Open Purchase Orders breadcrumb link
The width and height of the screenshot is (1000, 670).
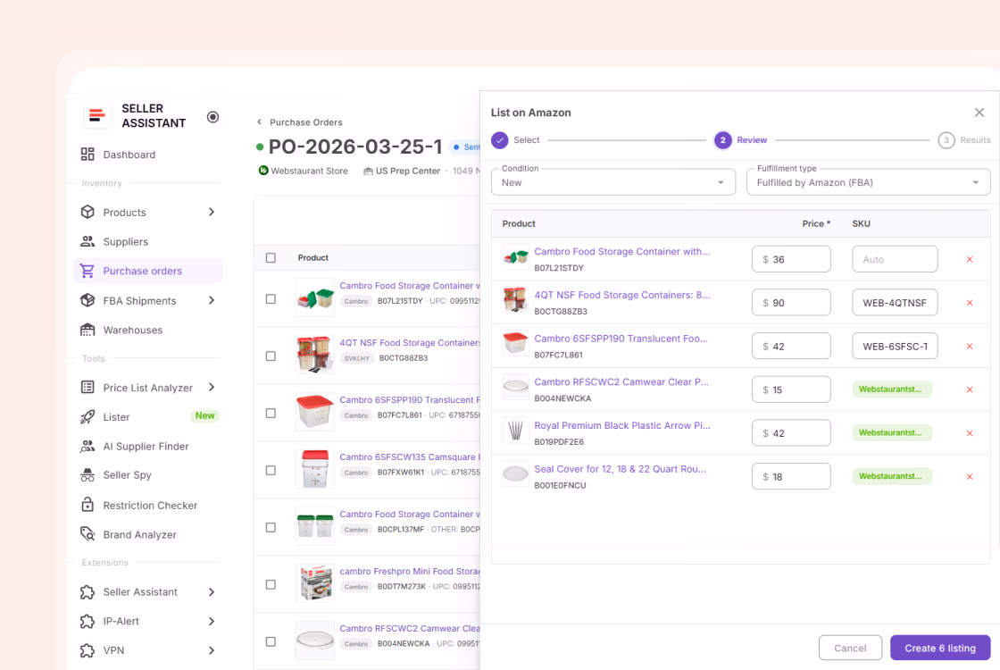[x=306, y=121]
